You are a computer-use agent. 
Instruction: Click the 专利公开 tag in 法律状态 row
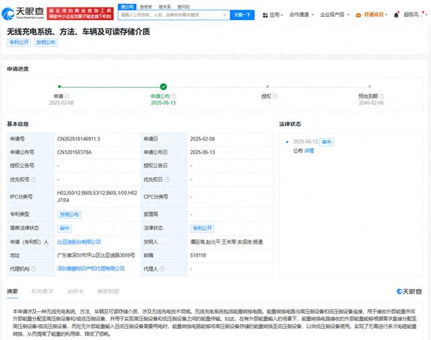tap(202, 228)
